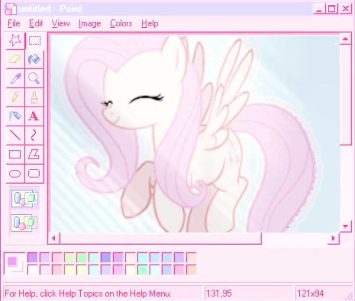Open the View menu
355x301 pixels.
click(x=61, y=23)
